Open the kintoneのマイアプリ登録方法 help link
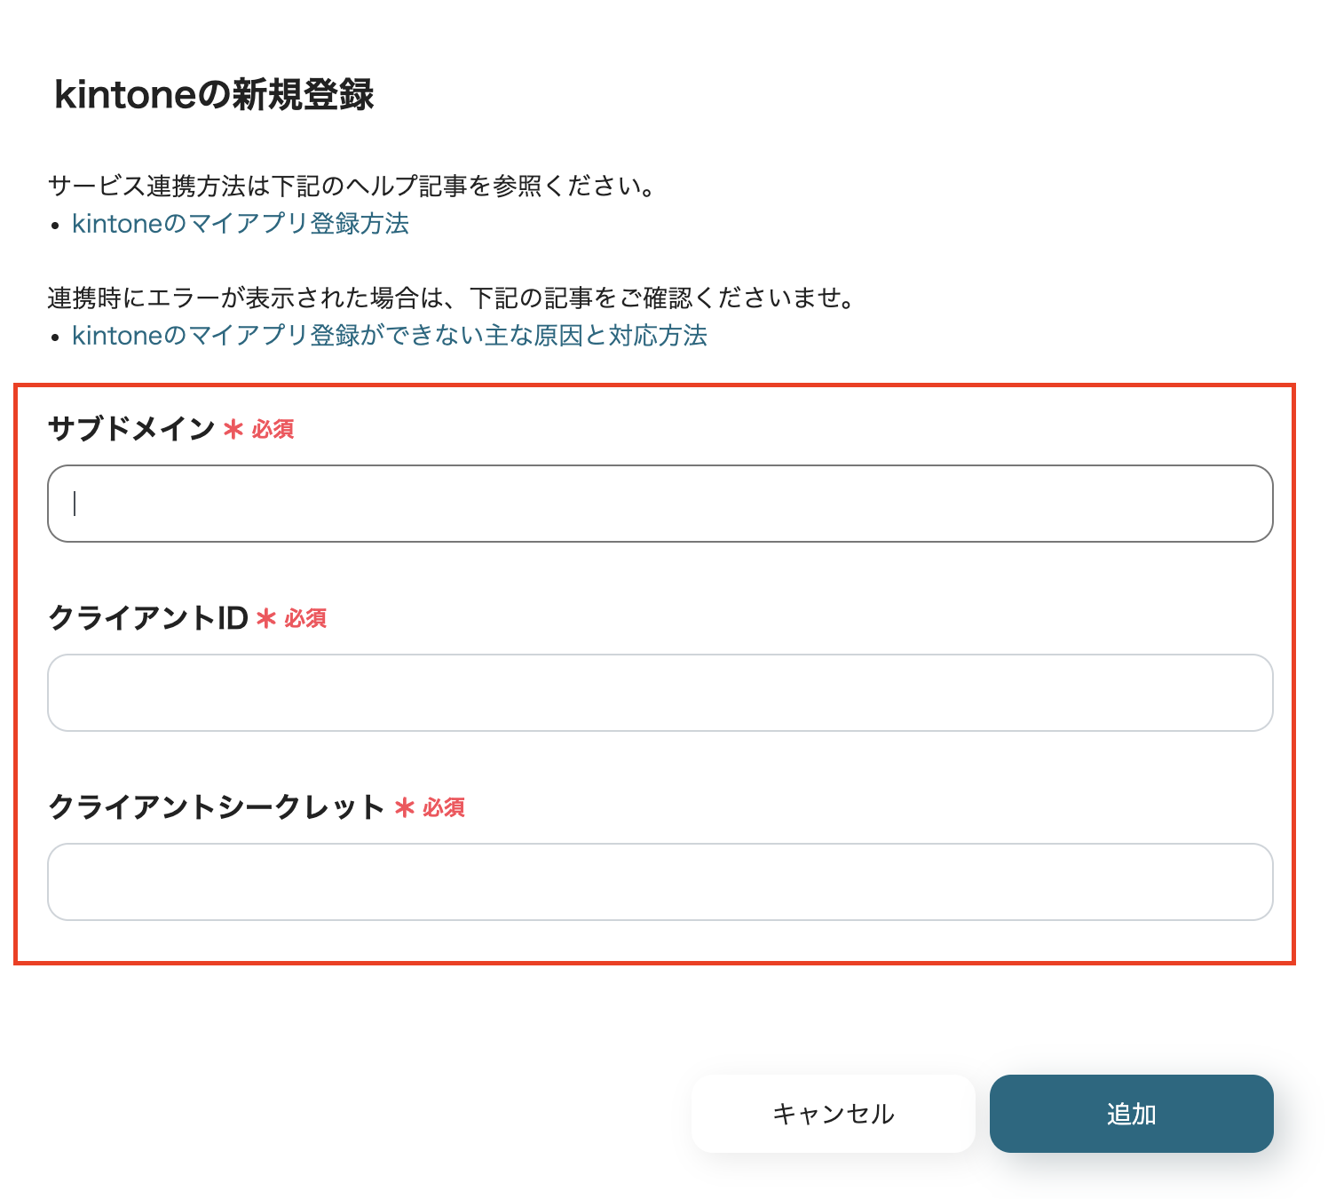The height and width of the screenshot is (1199, 1328). click(240, 224)
